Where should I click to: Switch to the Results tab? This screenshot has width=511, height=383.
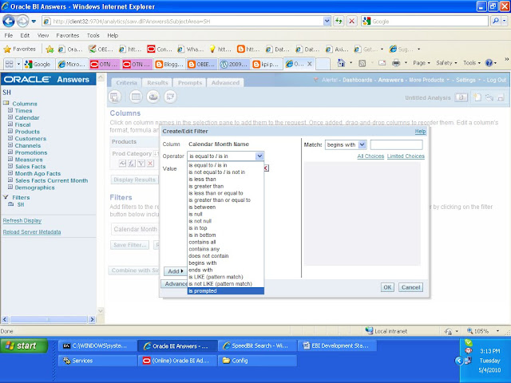click(x=157, y=83)
